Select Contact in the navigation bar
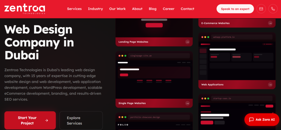 [187, 9]
